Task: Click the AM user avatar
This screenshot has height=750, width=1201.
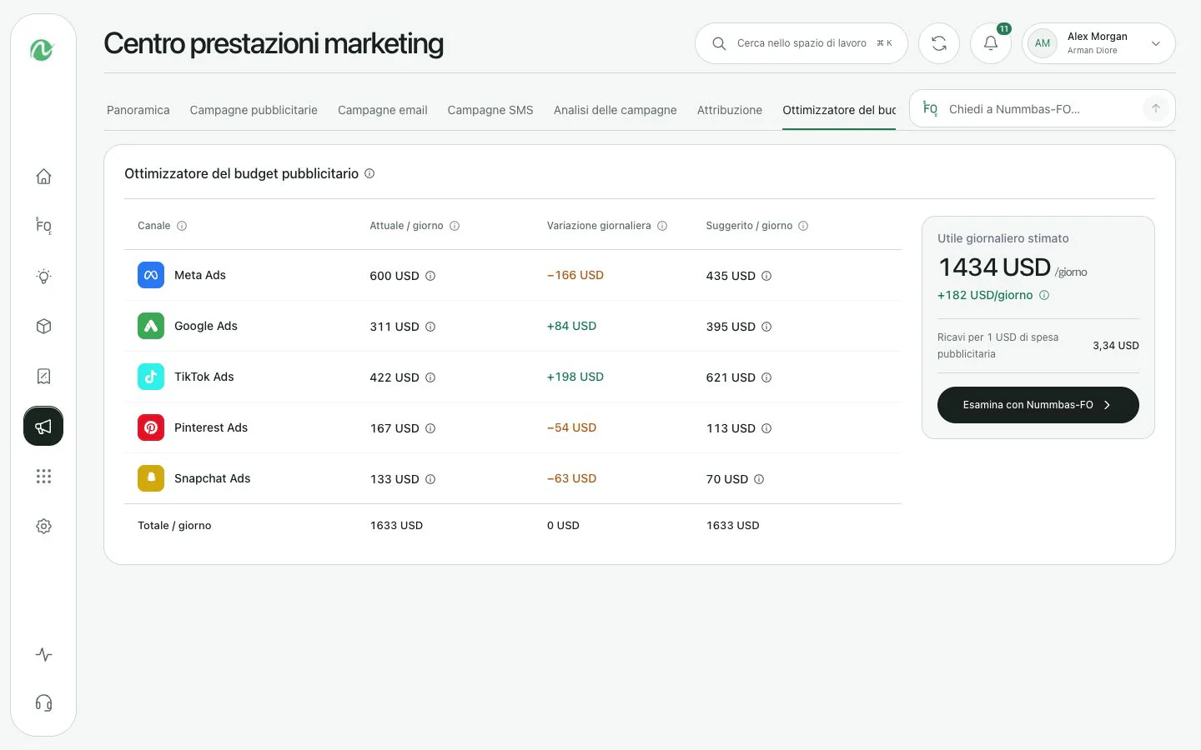Action: 1043,43
